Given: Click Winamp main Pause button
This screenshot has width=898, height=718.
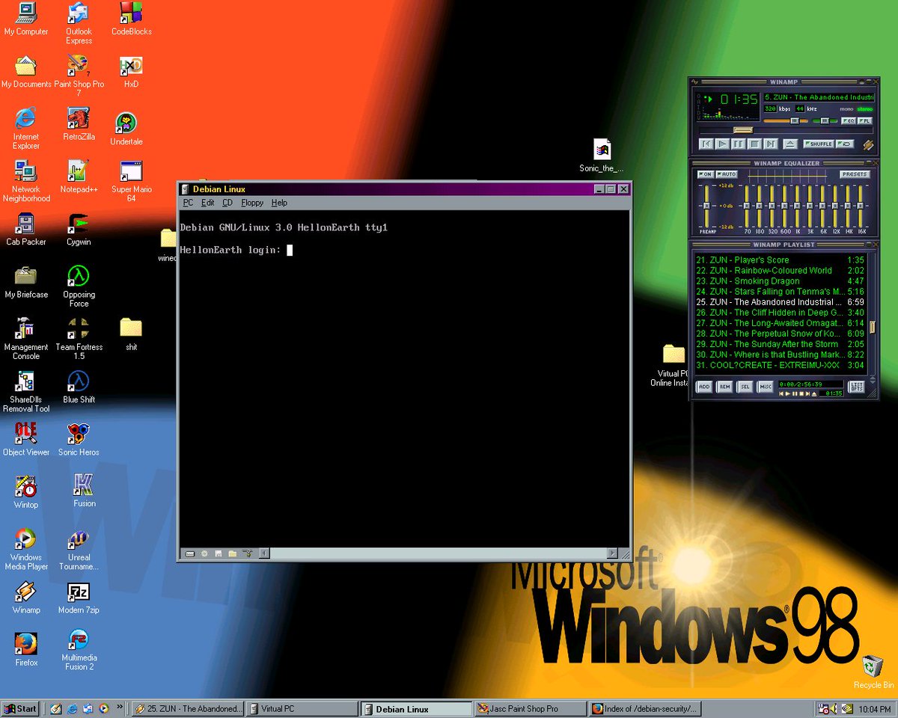Looking at the screenshot, I should click(739, 144).
